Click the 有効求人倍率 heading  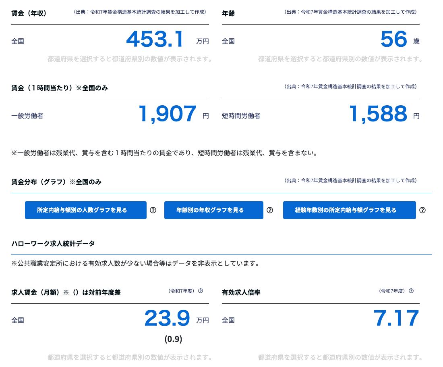241,292
